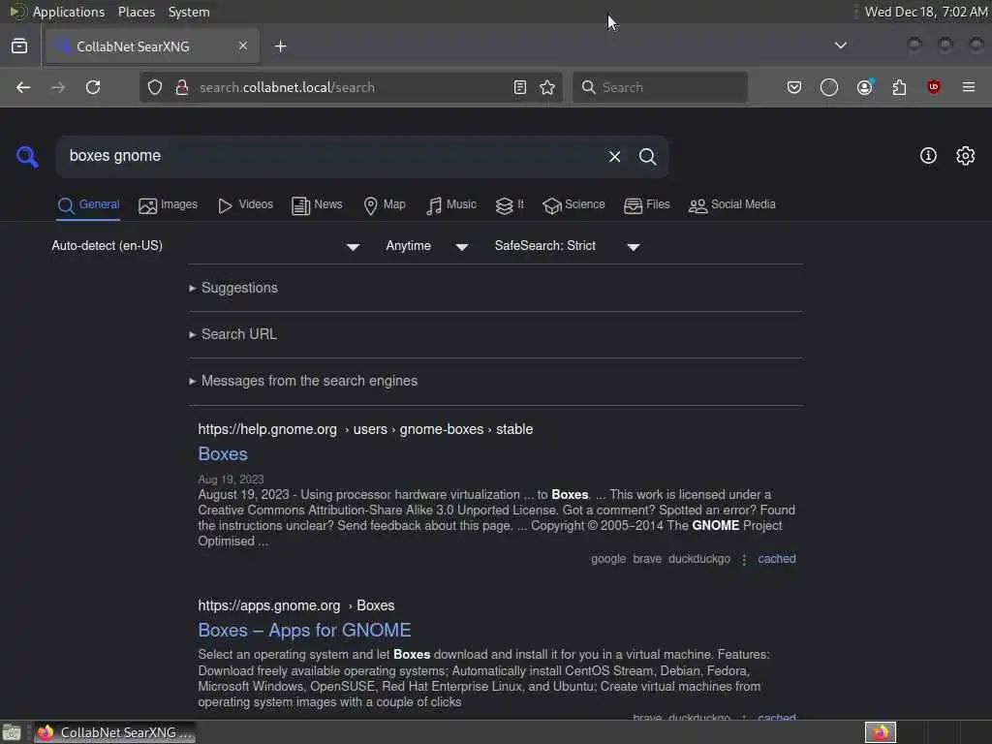Open the Auto-detect language dropdown

205,246
